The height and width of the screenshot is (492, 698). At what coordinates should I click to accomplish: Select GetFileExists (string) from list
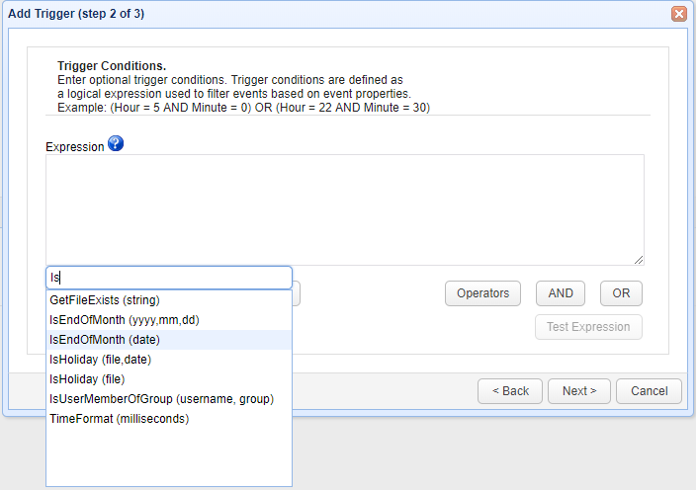[x=105, y=299]
